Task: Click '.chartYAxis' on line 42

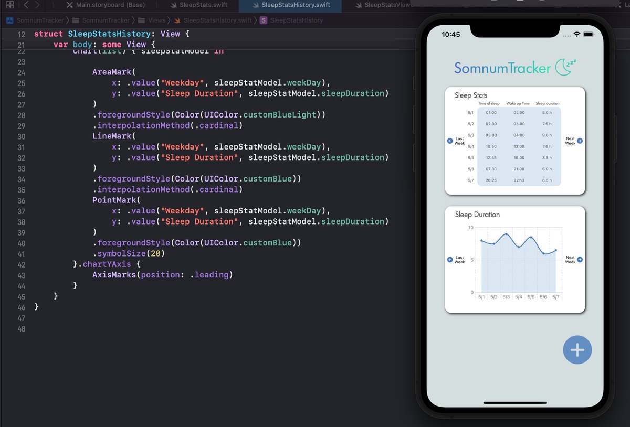Action: 104,264
